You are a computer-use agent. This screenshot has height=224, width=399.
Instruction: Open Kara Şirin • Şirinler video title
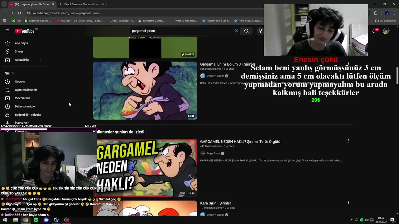[x=215, y=203]
